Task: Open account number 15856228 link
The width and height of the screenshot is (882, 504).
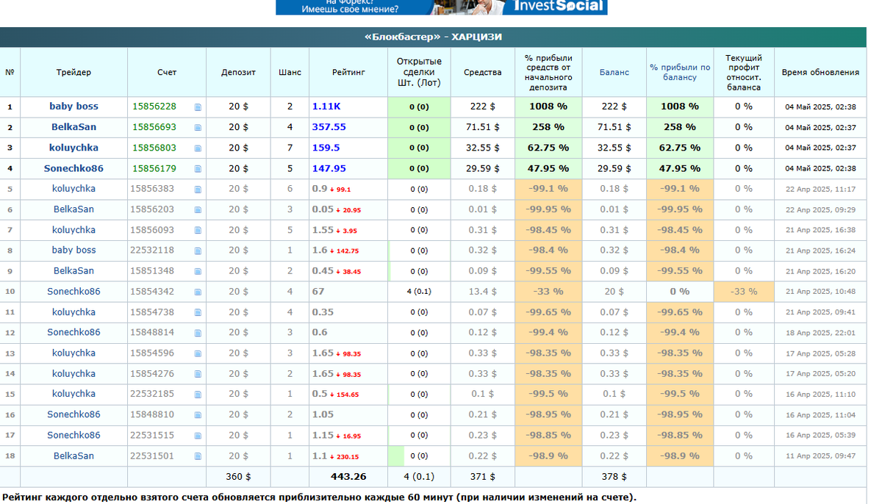Action: coord(154,107)
